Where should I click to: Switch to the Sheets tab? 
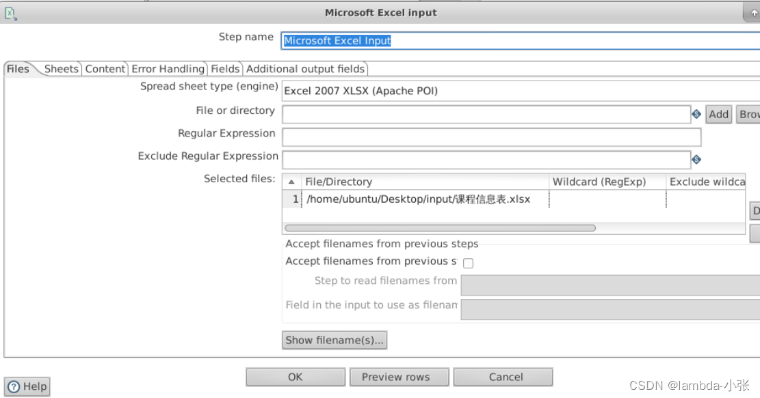pos(61,69)
